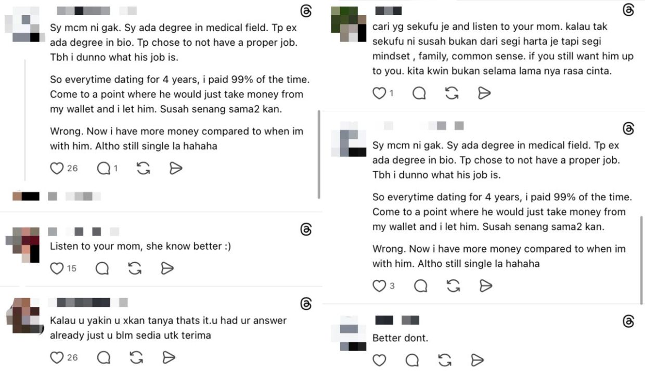645x373 pixels.
Task: Like the "Kalau u yakin" comment
Action: click(56, 357)
